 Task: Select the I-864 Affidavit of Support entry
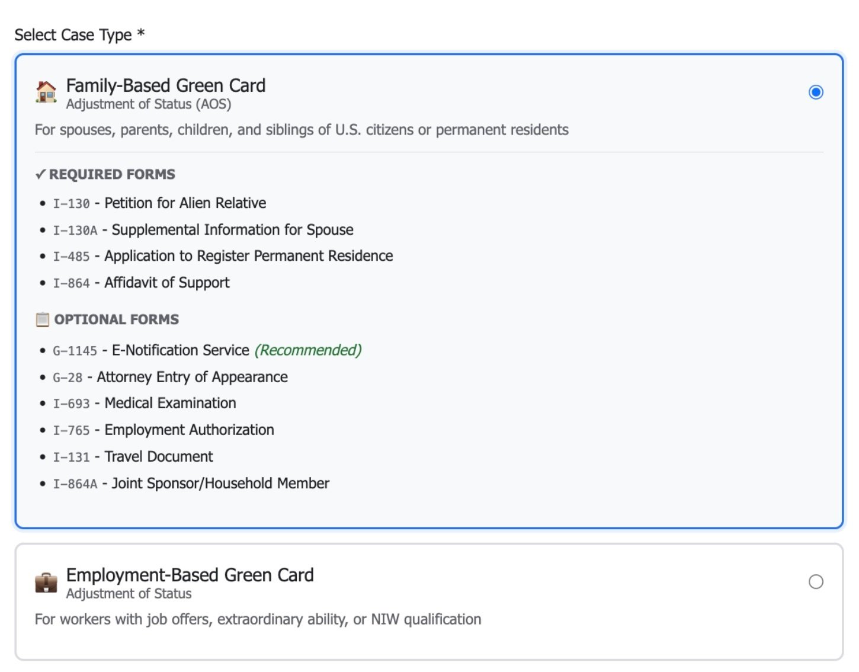click(x=142, y=283)
